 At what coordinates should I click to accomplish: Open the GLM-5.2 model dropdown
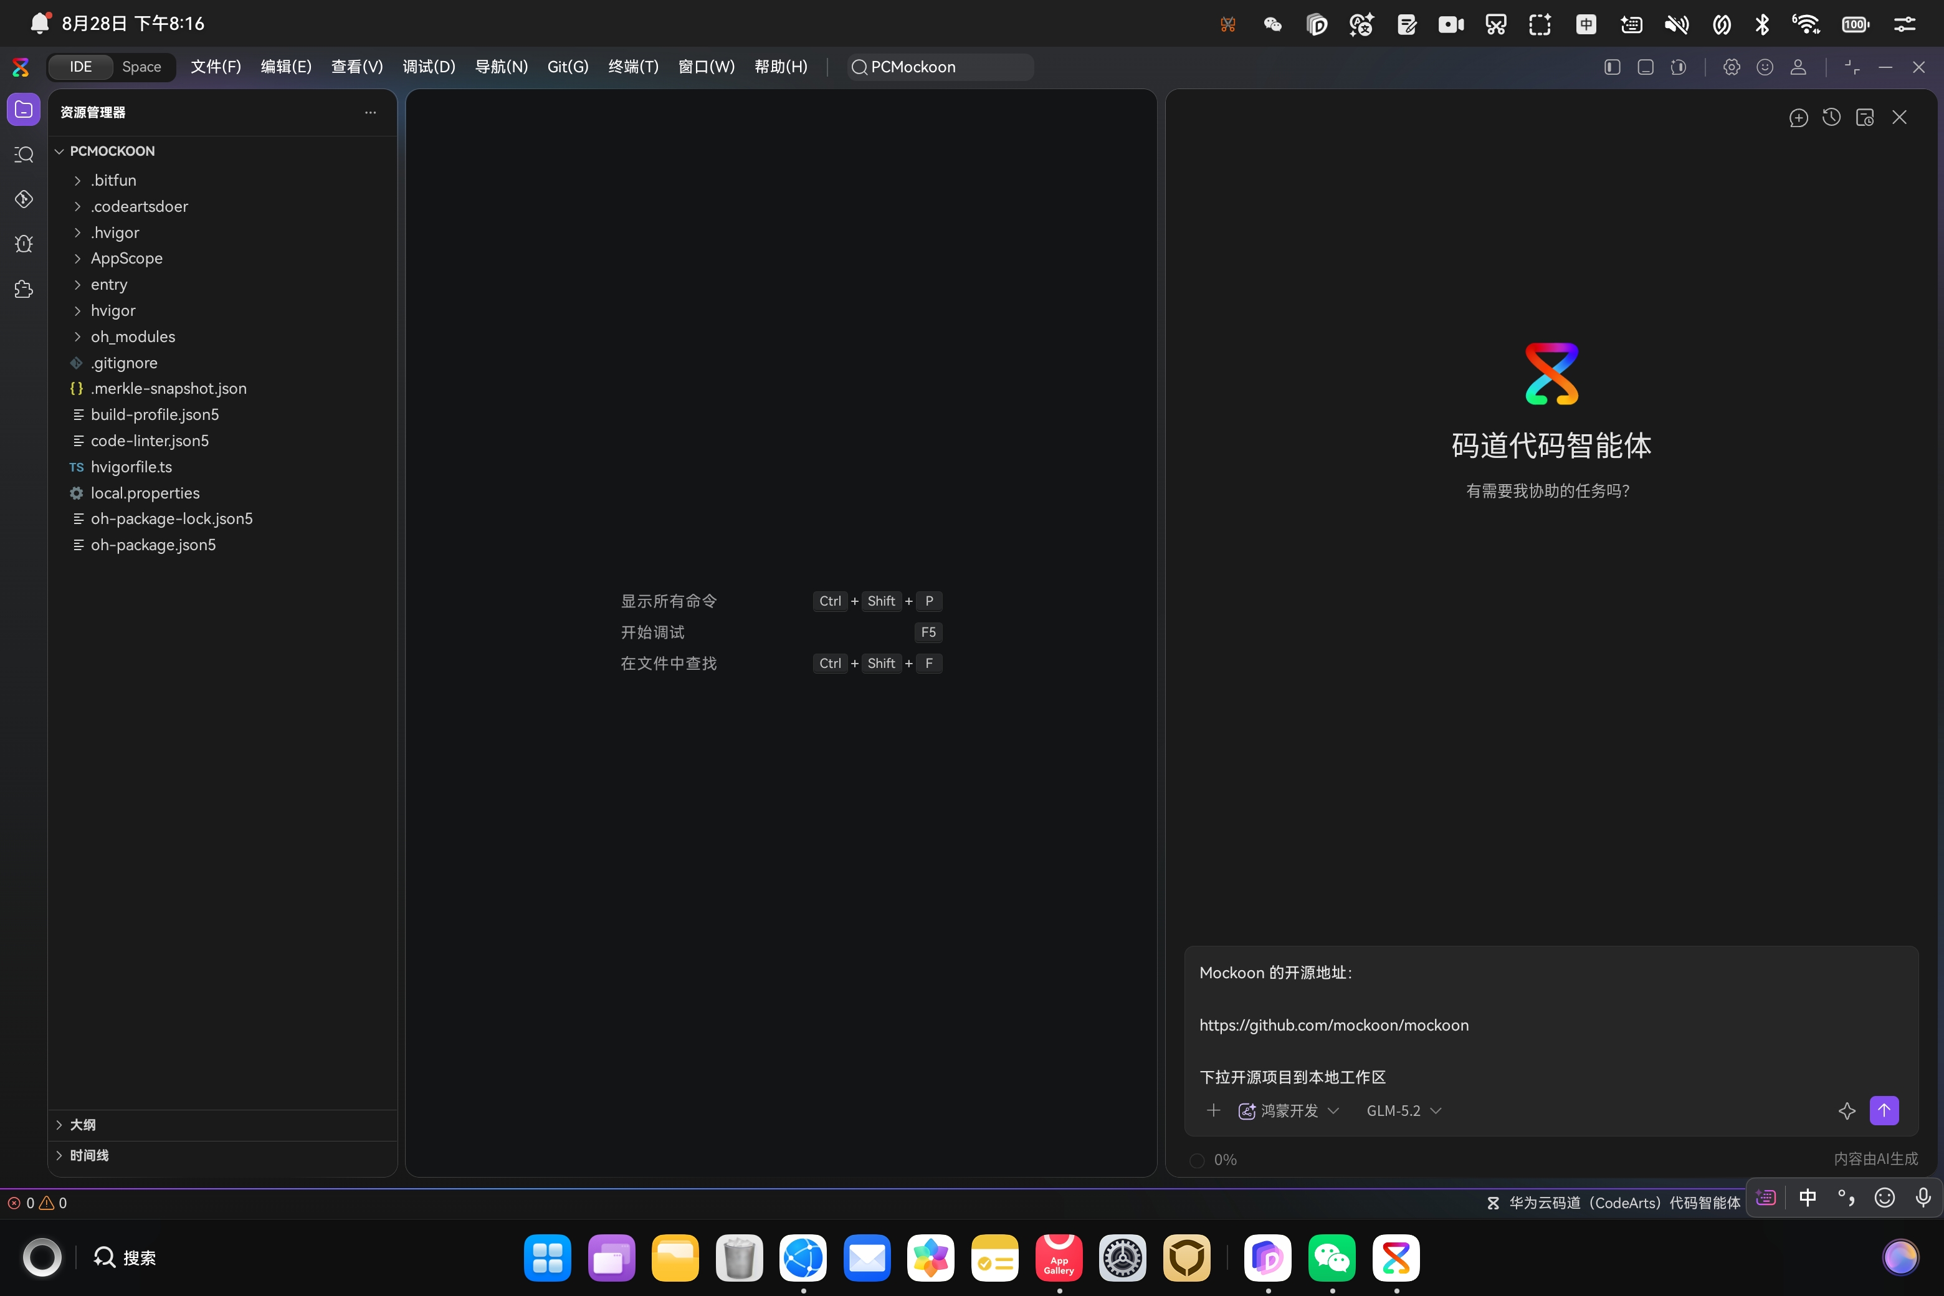pos(1403,1111)
